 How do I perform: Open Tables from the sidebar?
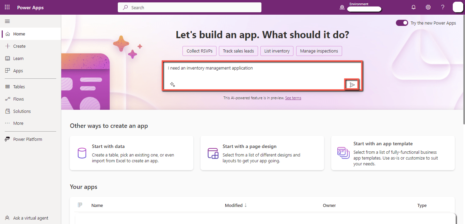click(x=31, y=87)
